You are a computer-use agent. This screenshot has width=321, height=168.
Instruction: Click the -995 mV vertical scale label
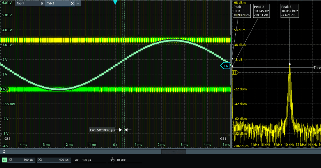tap(9, 104)
